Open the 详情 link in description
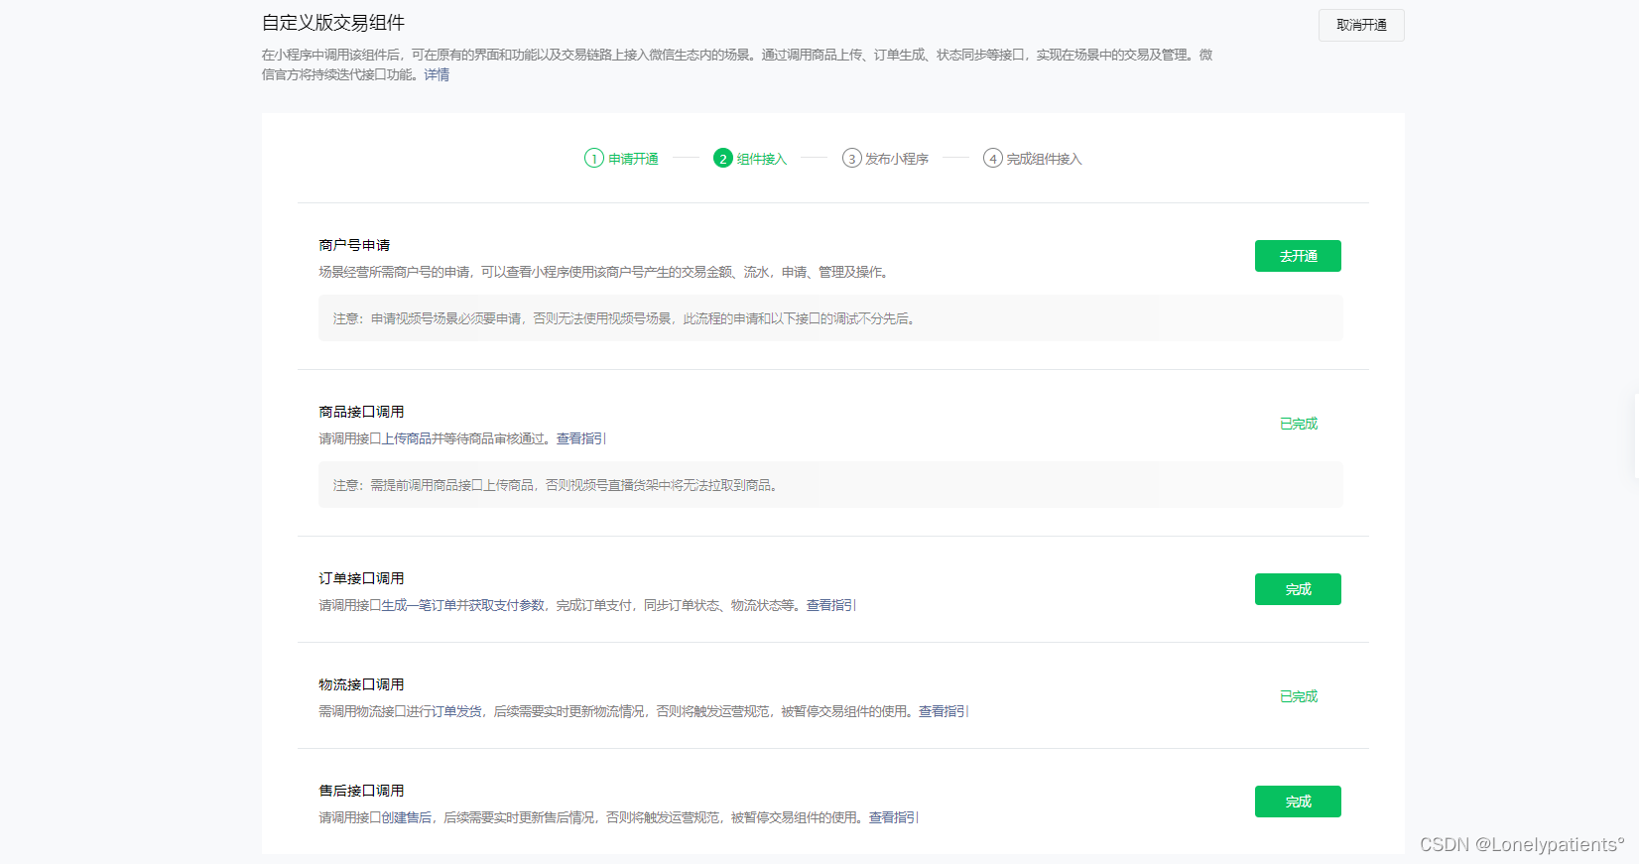The image size is (1639, 864). point(437,74)
